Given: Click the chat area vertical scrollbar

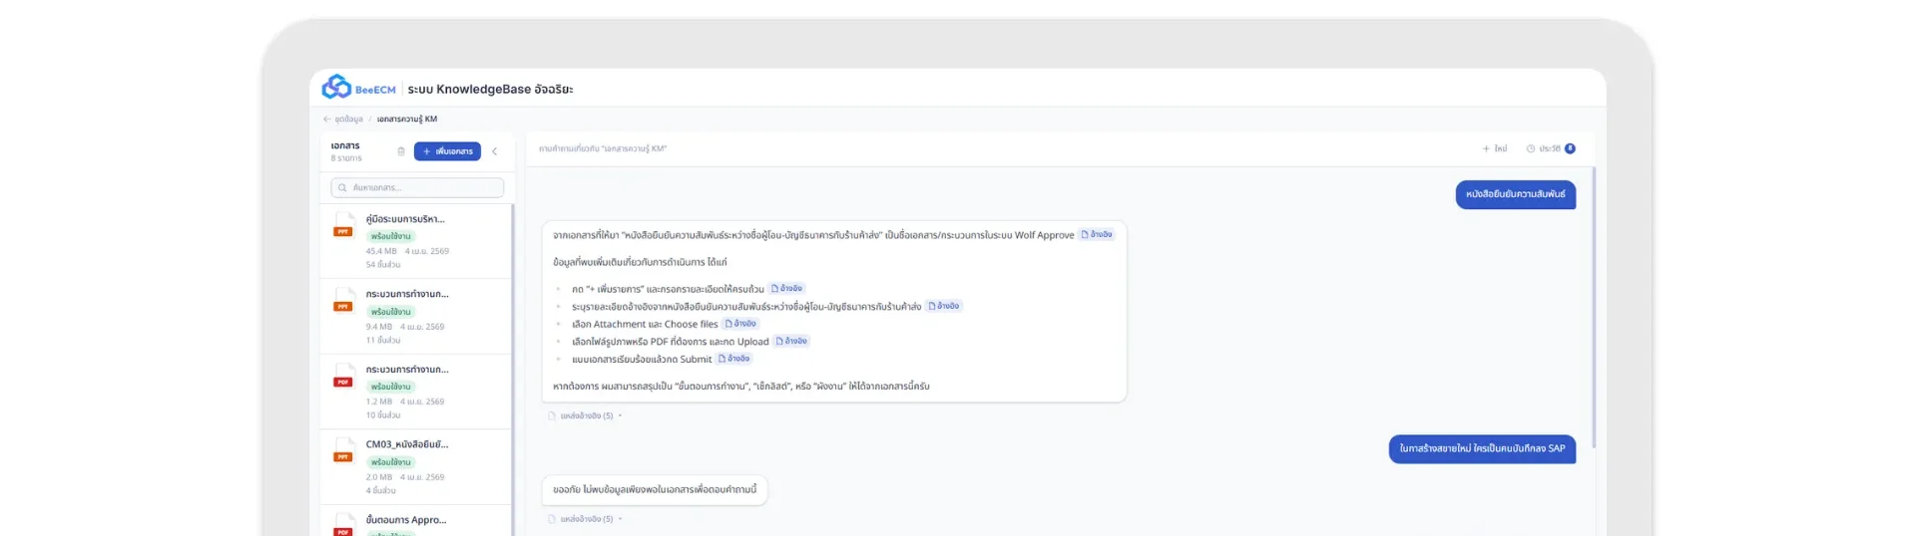Looking at the screenshot, I should coord(1593,308).
